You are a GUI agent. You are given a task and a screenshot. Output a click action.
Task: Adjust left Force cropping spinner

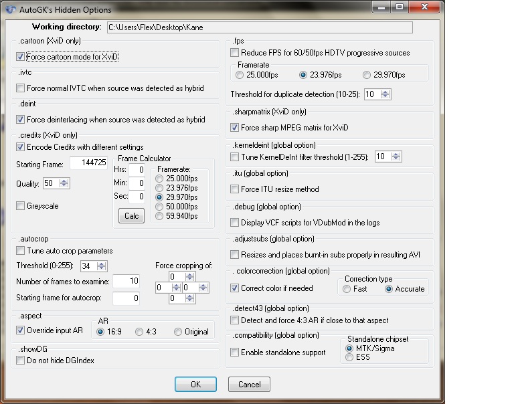pyautogui.click(x=176, y=288)
